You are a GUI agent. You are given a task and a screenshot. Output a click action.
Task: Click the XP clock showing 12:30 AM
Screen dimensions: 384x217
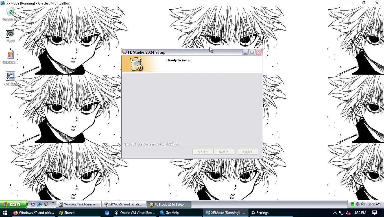pos(374,204)
